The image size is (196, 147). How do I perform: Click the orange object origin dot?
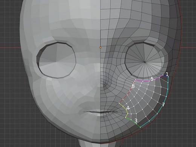(100, 47)
